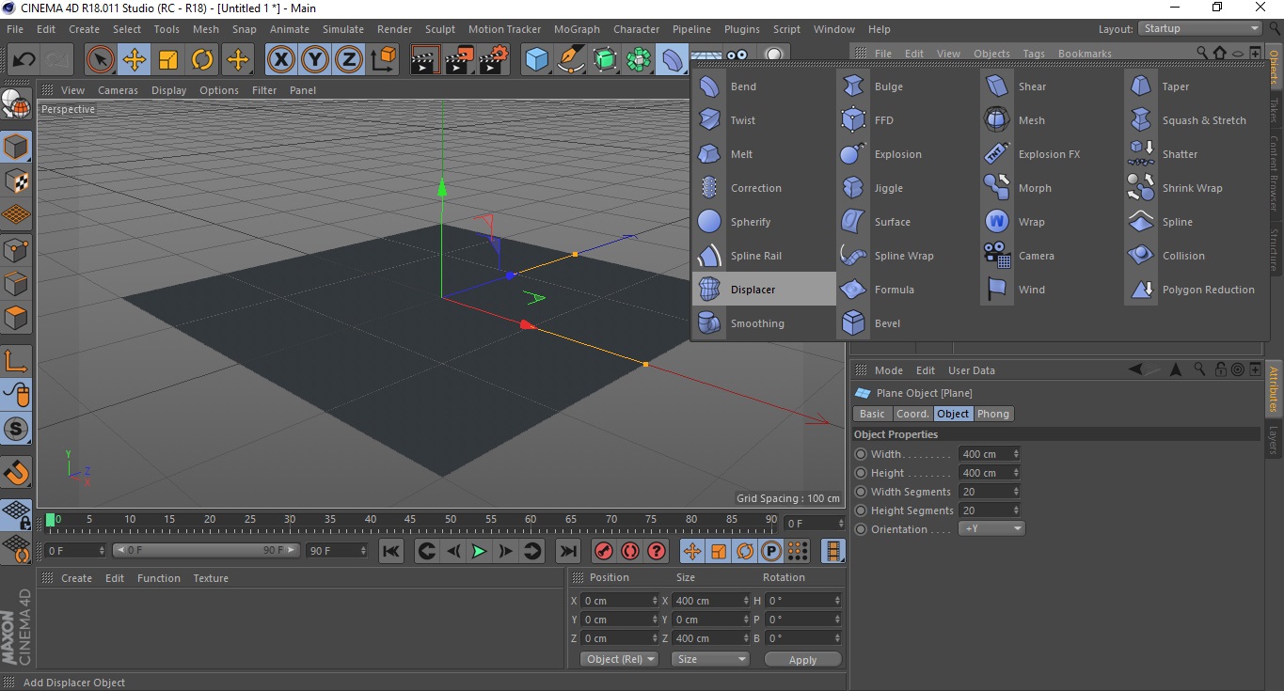The image size is (1284, 691).
Task: Pick the Smoothing deformer
Action: point(764,323)
